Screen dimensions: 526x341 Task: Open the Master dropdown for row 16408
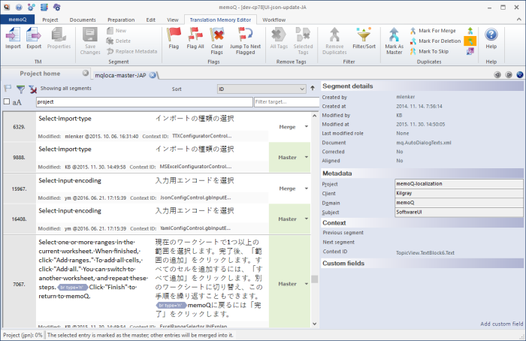point(307,219)
